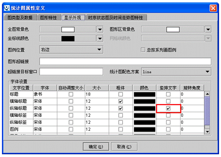Click the 坐标线颜色 black color swatch

68,38
